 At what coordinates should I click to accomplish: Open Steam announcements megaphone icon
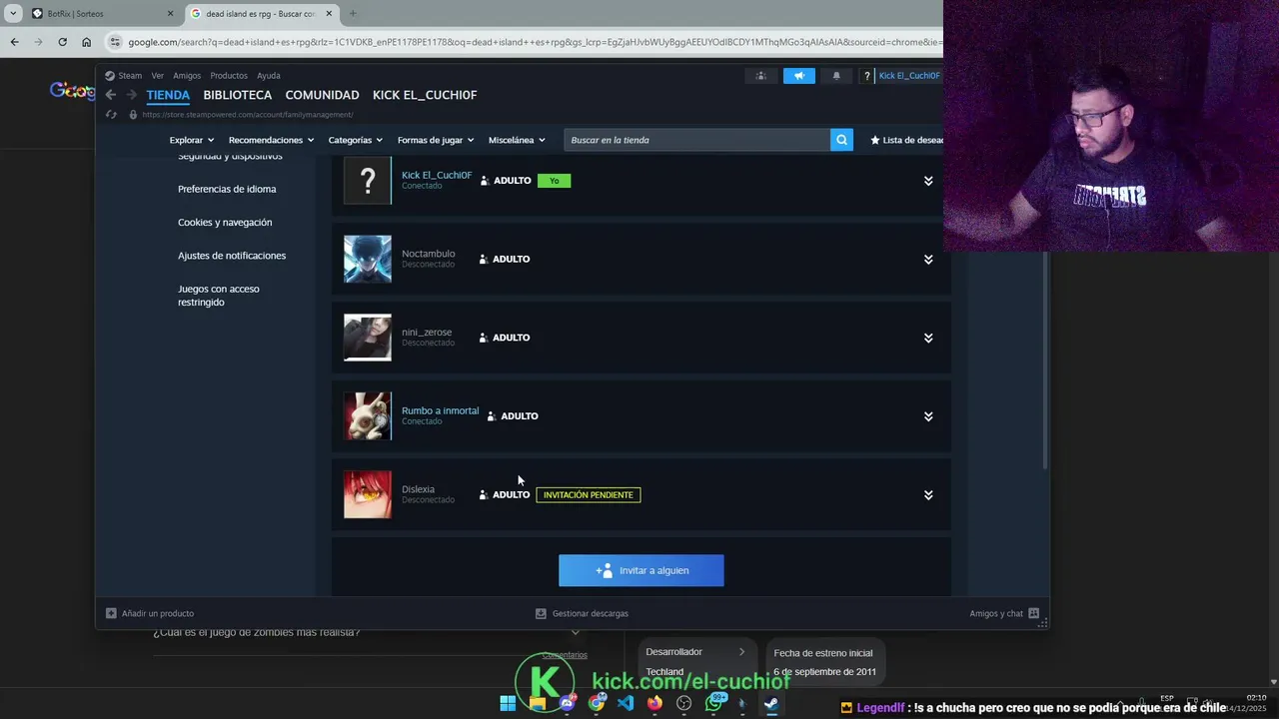[799, 76]
